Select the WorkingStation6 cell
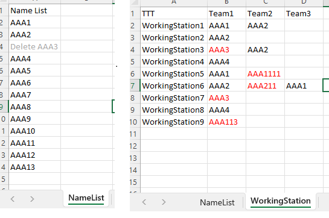329x218 pixels. [174, 86]
